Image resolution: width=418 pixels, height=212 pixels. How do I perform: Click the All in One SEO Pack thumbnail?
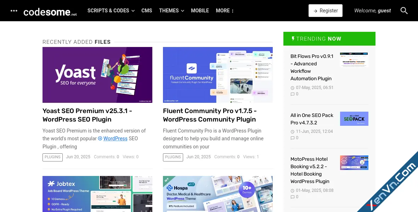point(354,119)
